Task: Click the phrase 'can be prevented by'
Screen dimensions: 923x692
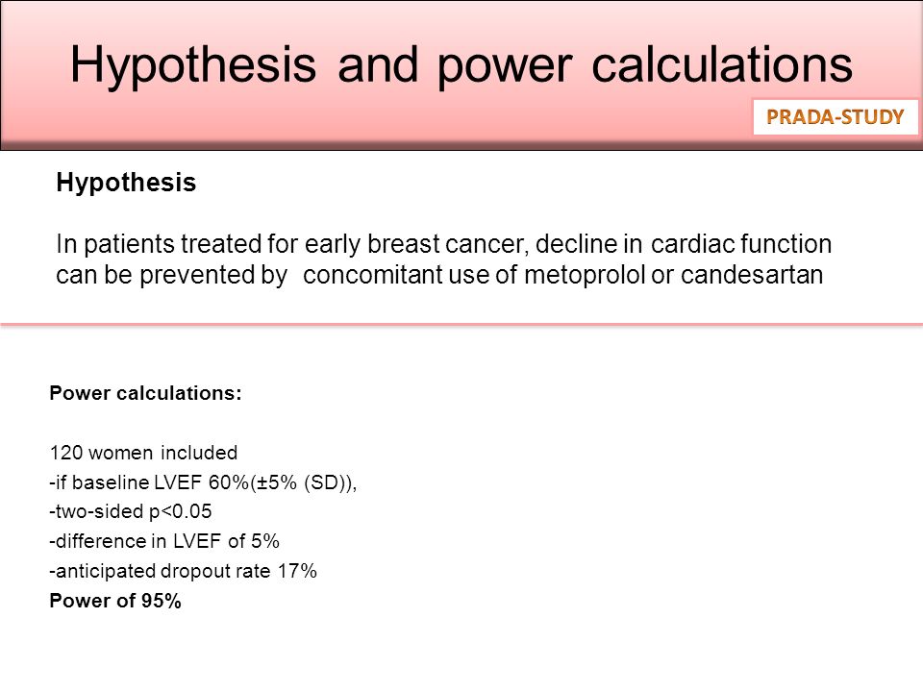Action: tap(171, 275)
